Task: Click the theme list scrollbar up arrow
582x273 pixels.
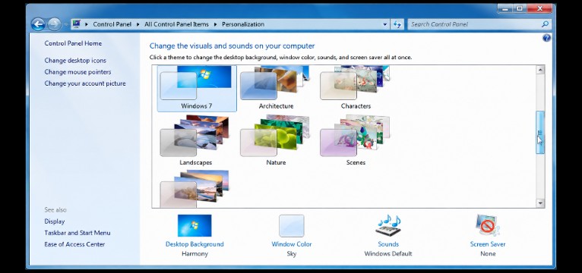Action: pos(540,70)
